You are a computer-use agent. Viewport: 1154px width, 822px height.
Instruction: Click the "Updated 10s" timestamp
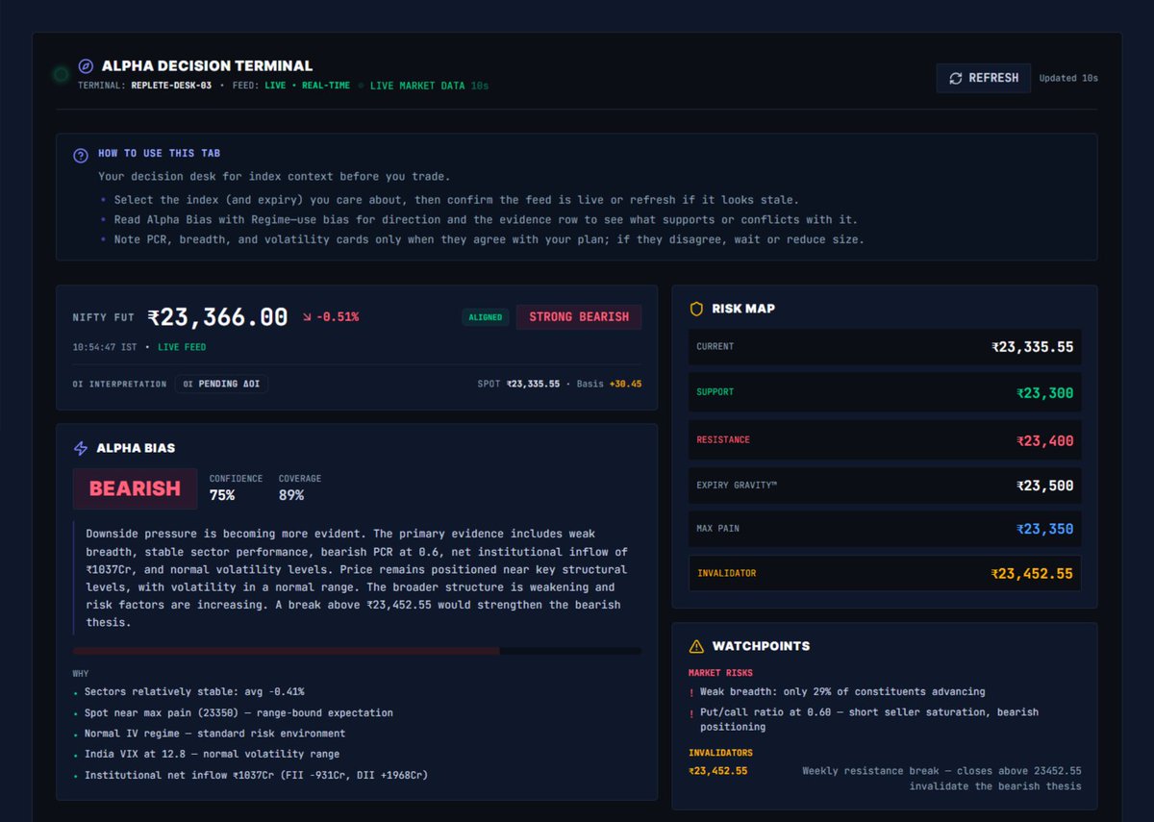pyautogui.click(x=1068, y=78)
